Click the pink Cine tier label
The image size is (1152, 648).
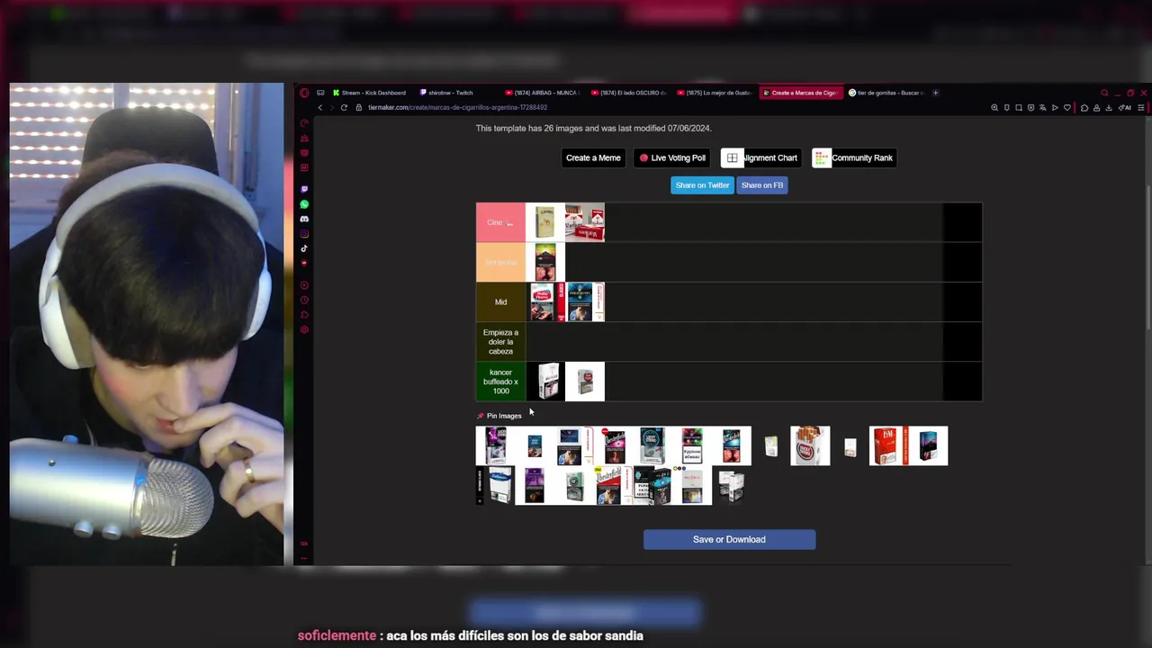click(500, 222)
